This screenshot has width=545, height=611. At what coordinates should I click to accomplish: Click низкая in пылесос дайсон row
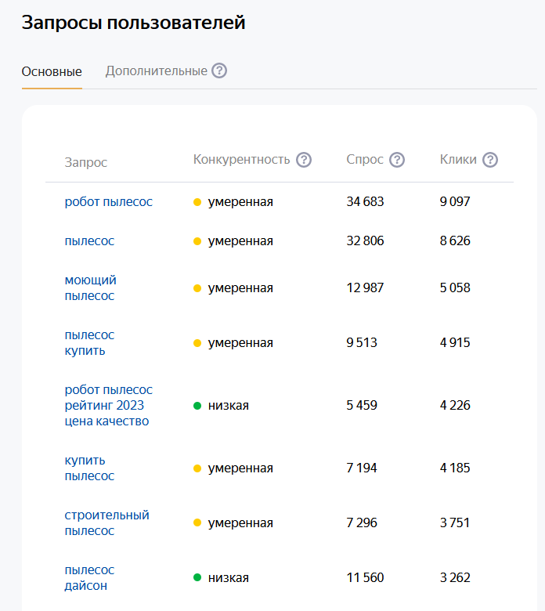pyautogui.click(x=229, y=578)
